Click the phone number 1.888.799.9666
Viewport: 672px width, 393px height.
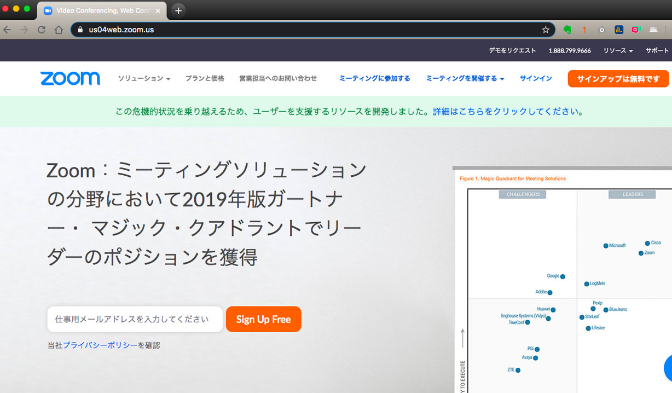[x=570, y=50]
